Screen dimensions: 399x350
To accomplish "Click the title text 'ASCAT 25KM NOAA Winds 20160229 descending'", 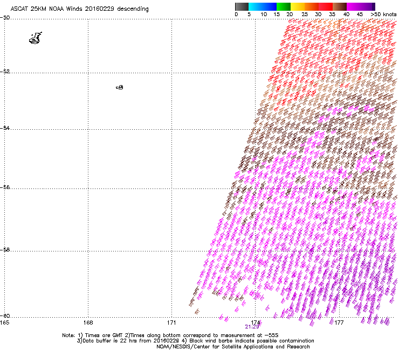I will (x=79, y=9).
